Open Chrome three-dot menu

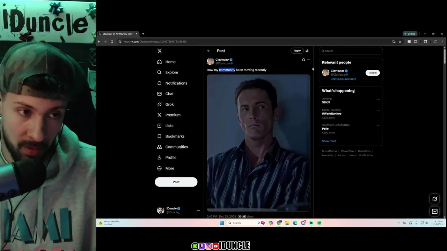pos(442,41)
